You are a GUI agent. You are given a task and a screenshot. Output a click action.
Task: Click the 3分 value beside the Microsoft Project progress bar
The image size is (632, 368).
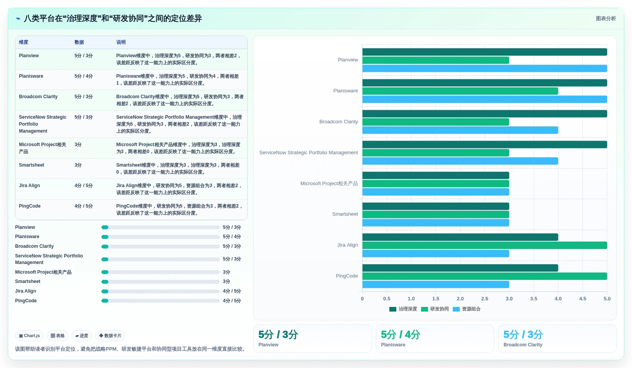[226, 272]
